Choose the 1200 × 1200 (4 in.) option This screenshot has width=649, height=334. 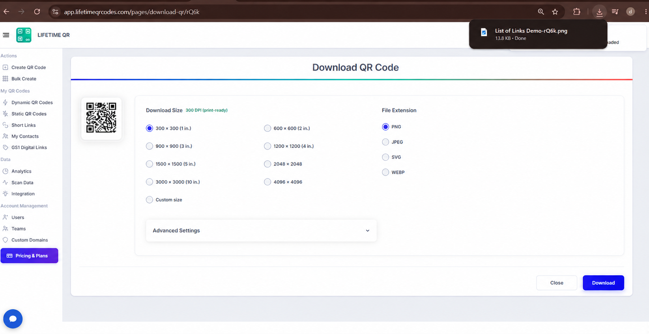tap(267, 146)
